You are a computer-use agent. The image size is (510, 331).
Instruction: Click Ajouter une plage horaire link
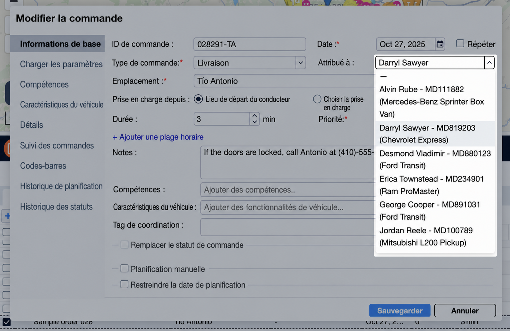158,137
